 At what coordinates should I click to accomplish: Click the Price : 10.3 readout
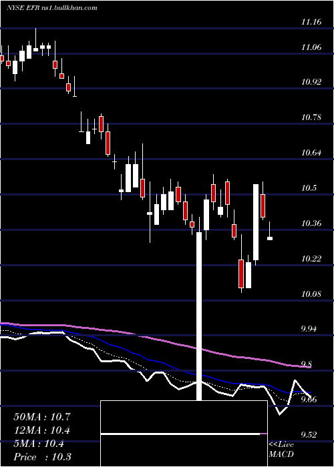42,457
